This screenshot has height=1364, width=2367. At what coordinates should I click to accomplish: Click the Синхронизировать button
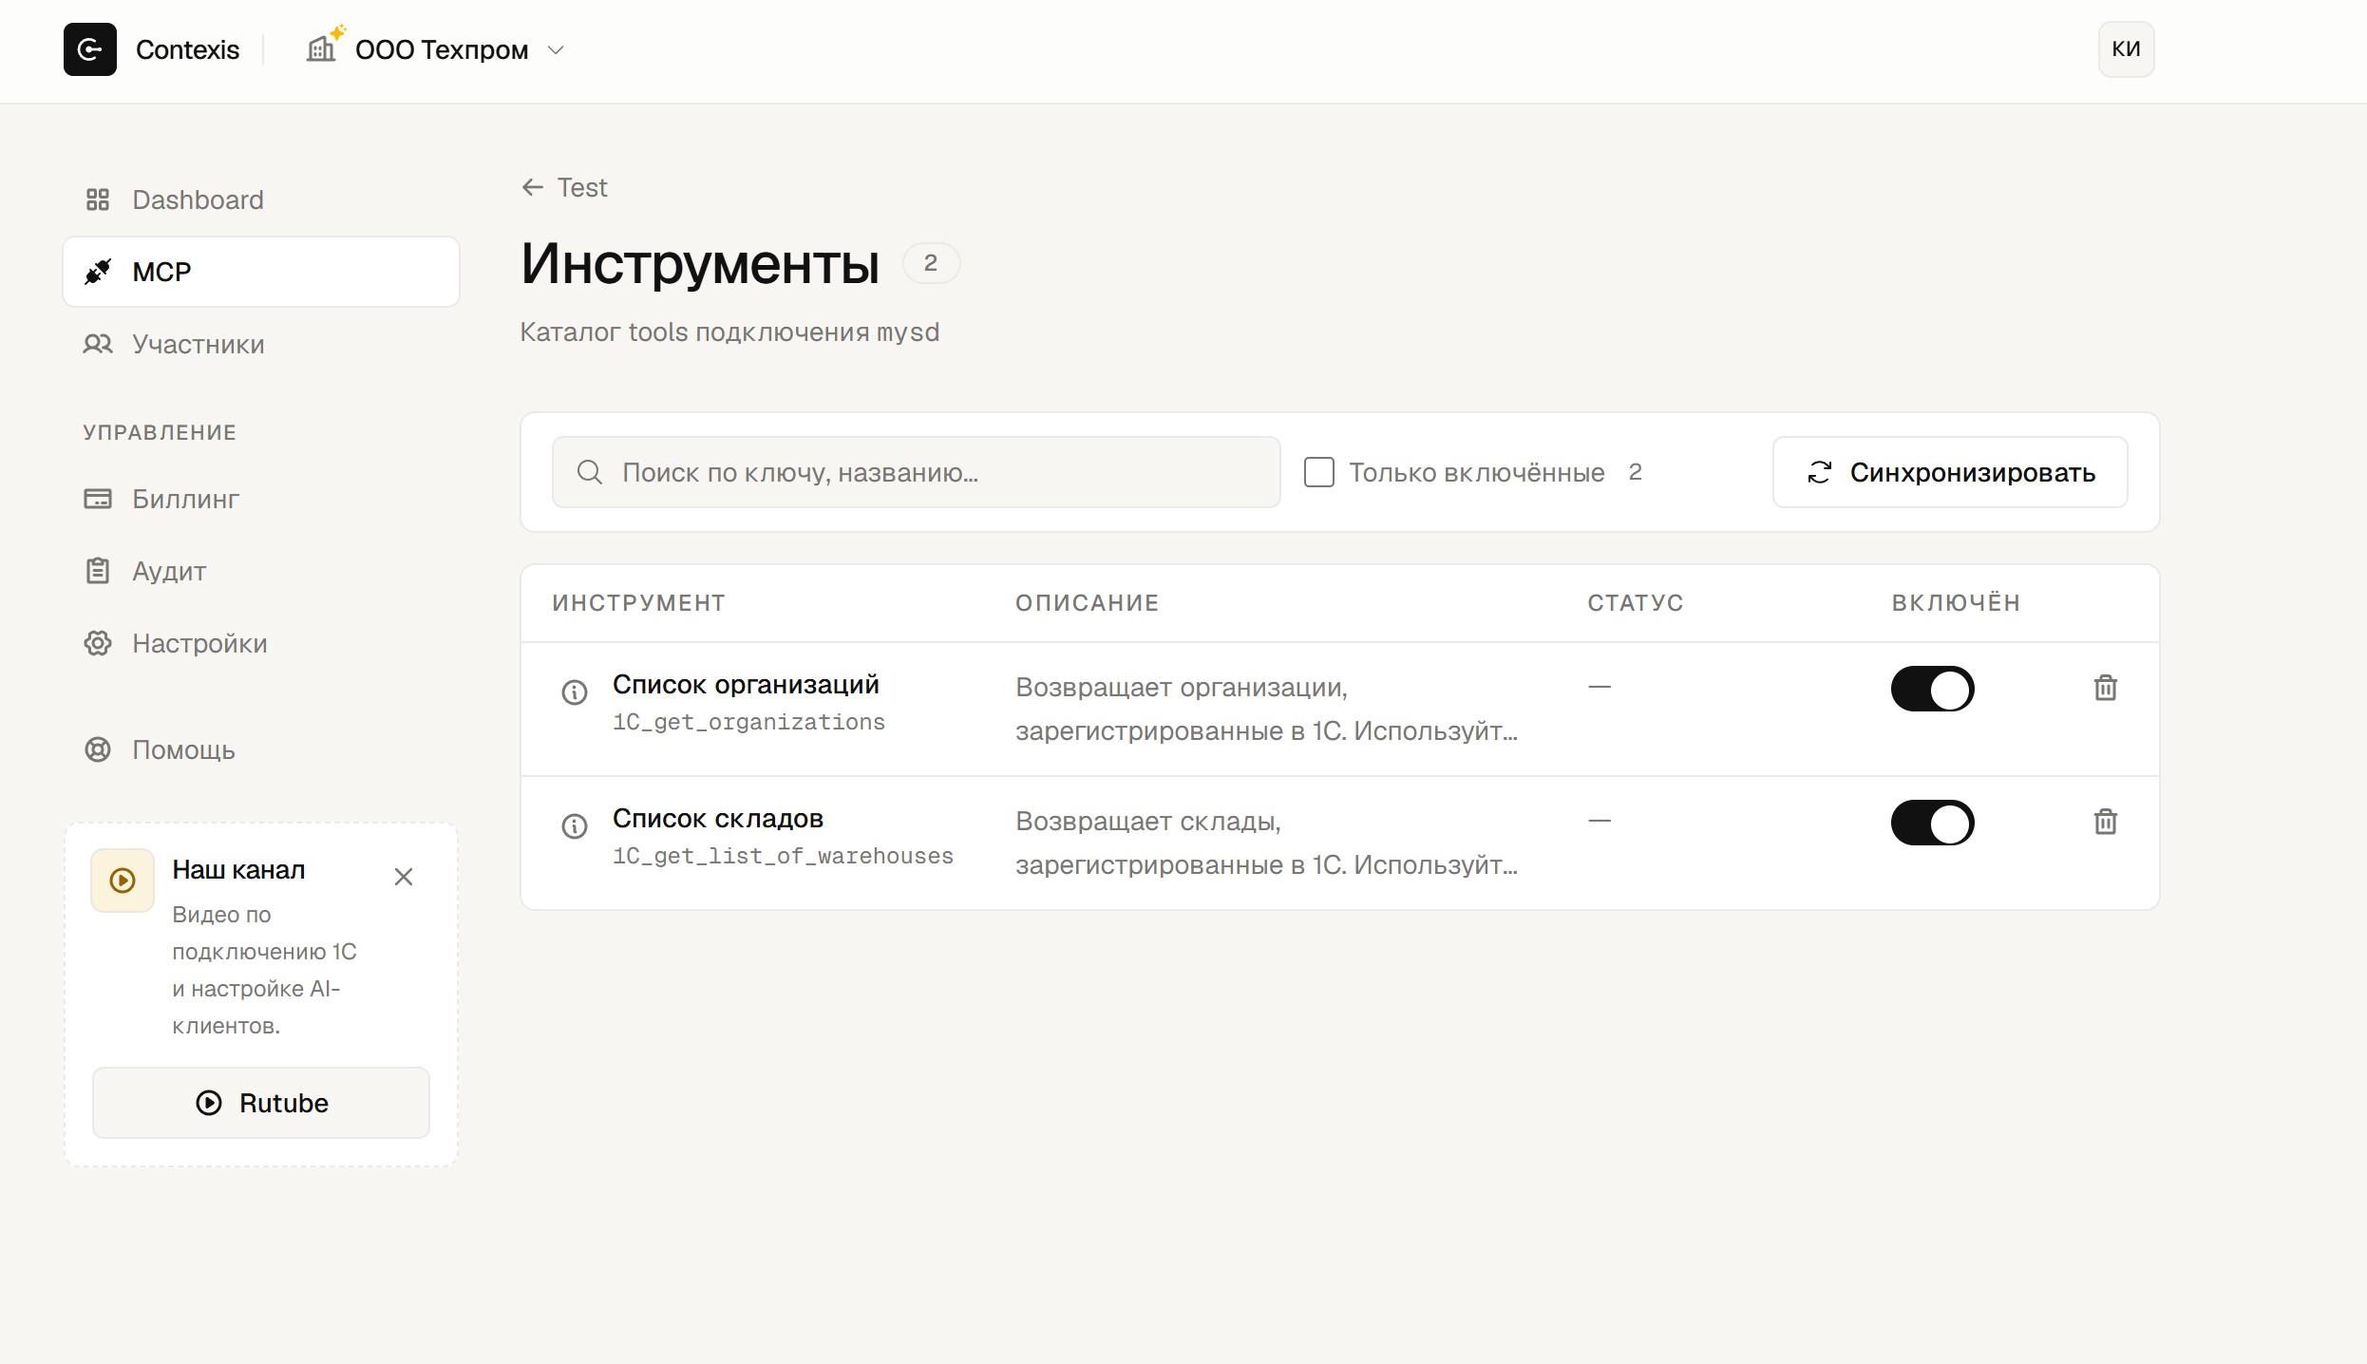tap(1950, 472)
